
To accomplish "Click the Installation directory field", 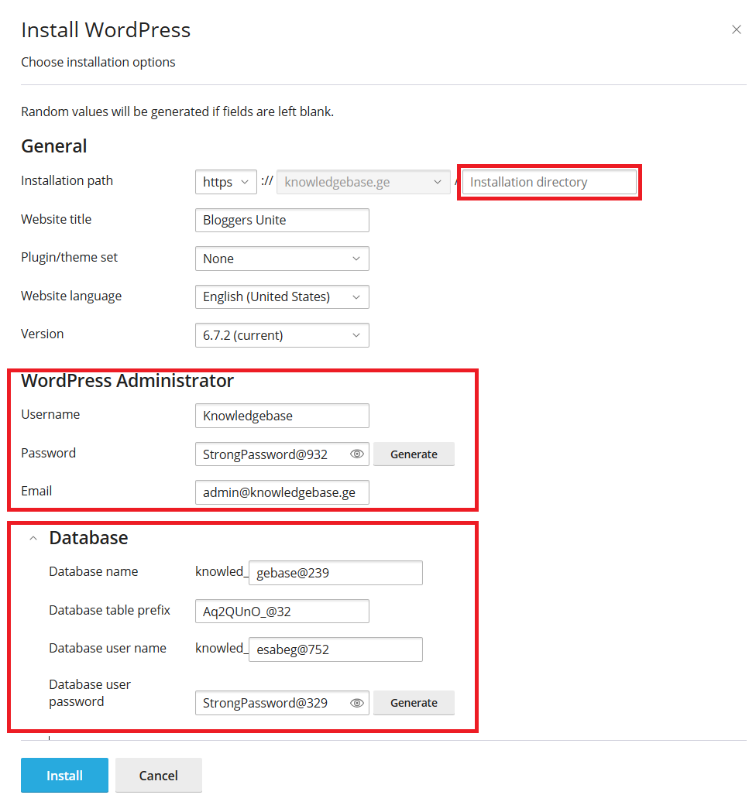I will click(549, 182).
